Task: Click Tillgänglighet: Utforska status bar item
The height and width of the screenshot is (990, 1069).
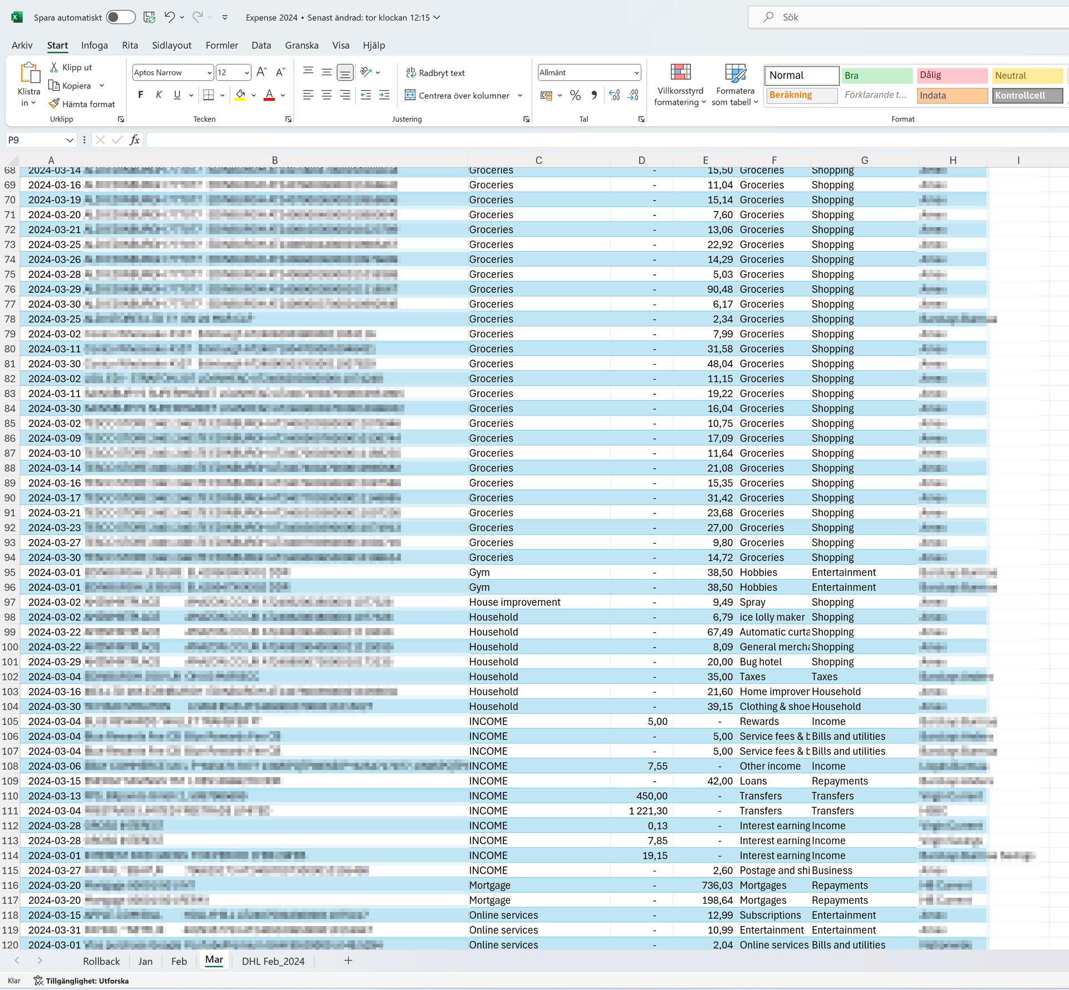Action: pos(81,981)
